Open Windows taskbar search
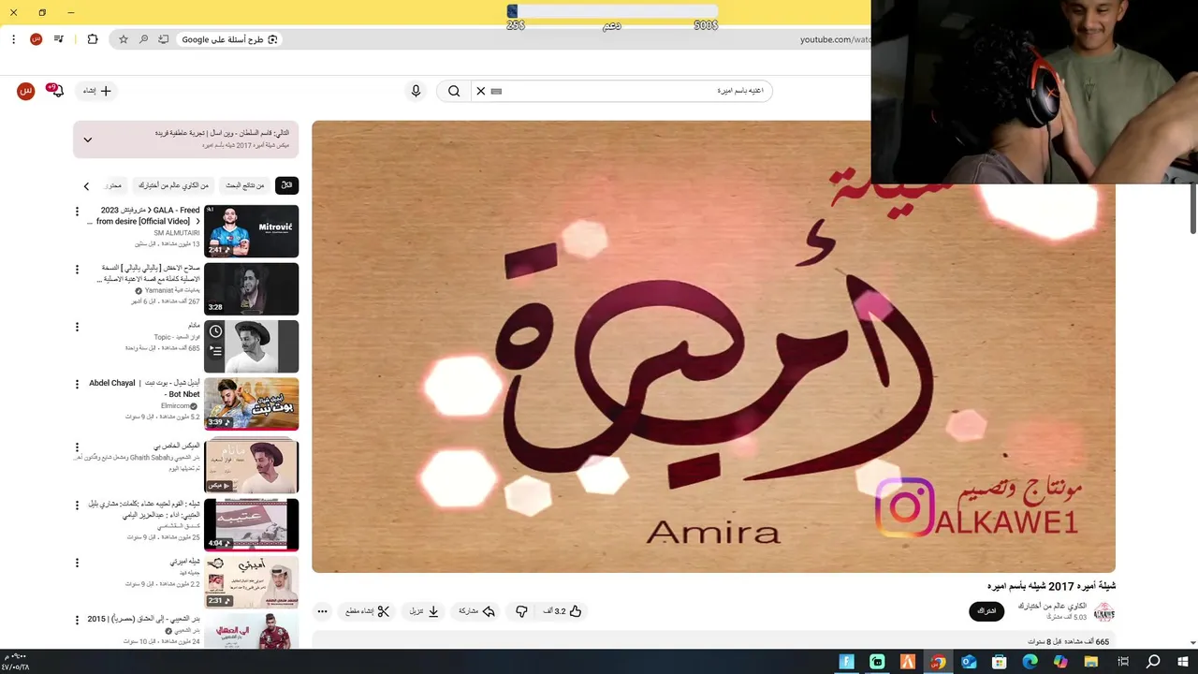1198x674 pixels. click(x=1153, y=662)
